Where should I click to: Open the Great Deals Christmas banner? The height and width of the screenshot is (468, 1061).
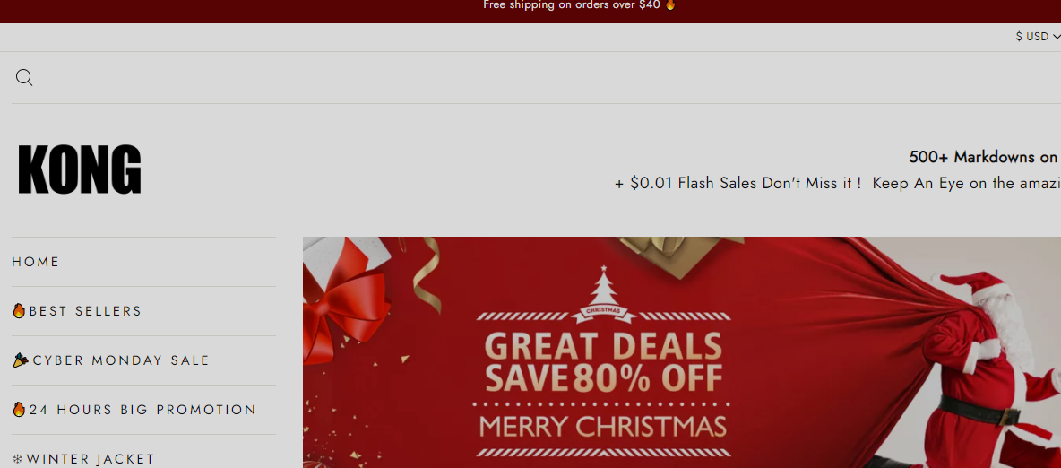pos(681,352)
